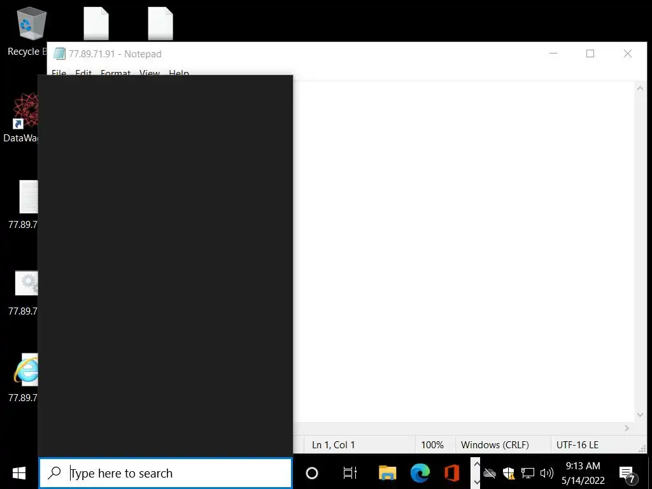Maximize the Notepad window
652x489 pixels.
pyautogui.click(x=590, y=53)
